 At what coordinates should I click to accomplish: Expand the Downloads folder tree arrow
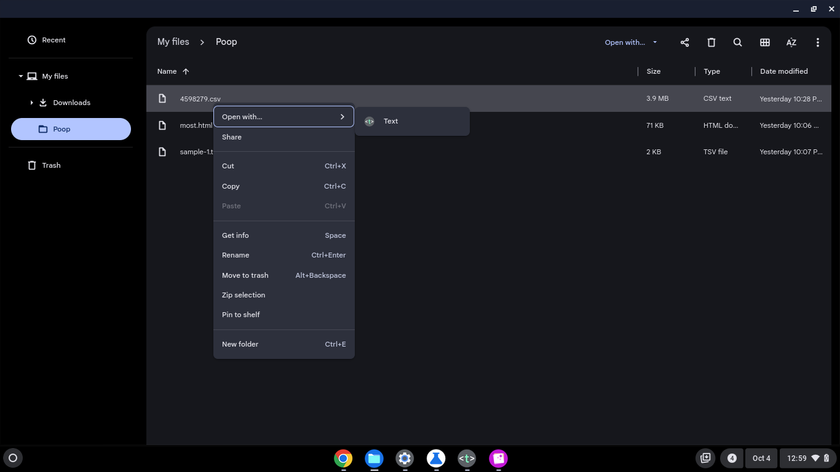click(x=31, y=103)
